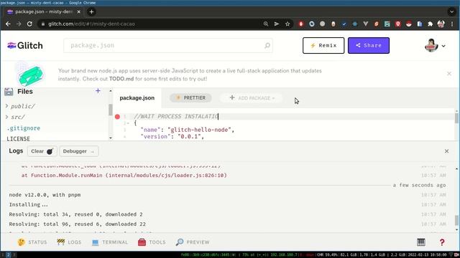Dismiss the node.js app welcome banner

(448, 74)
